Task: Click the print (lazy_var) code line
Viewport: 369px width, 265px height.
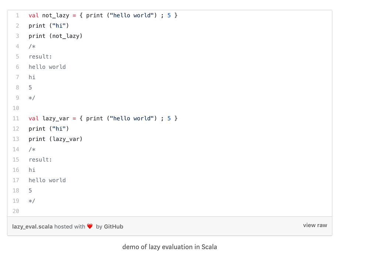Action: pos(55,139)
